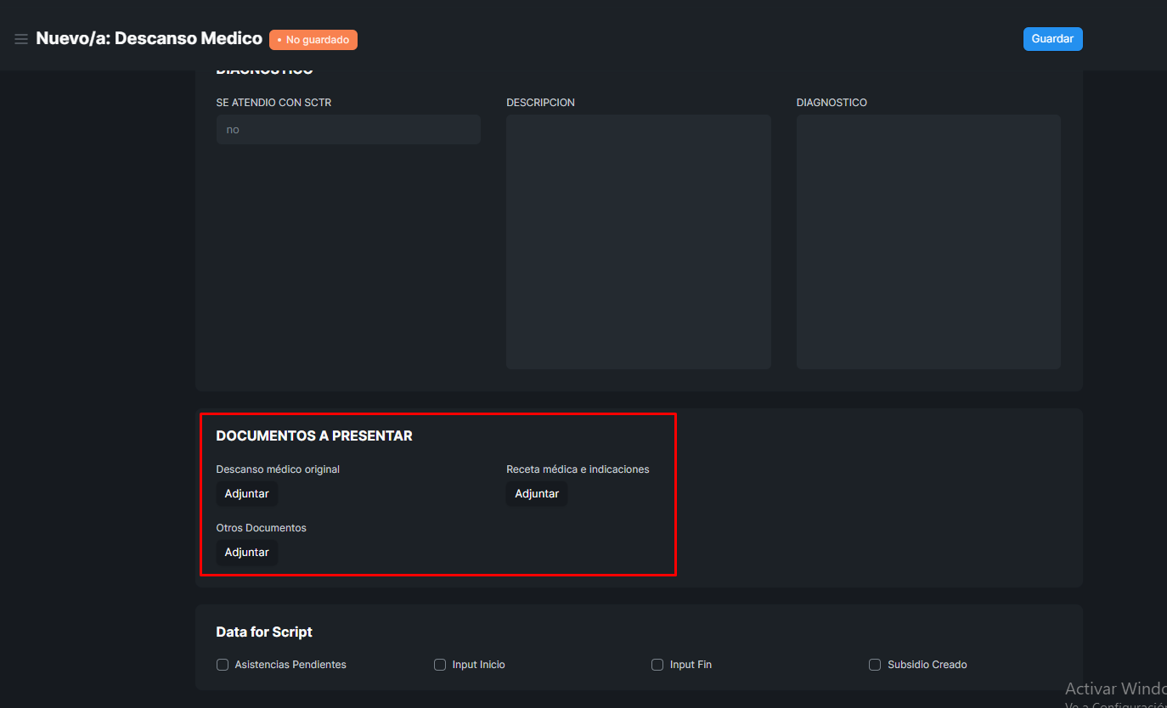Focus the DIAGNOSTICO text area
1167x708 pixels.
click(x=928, y=242)
